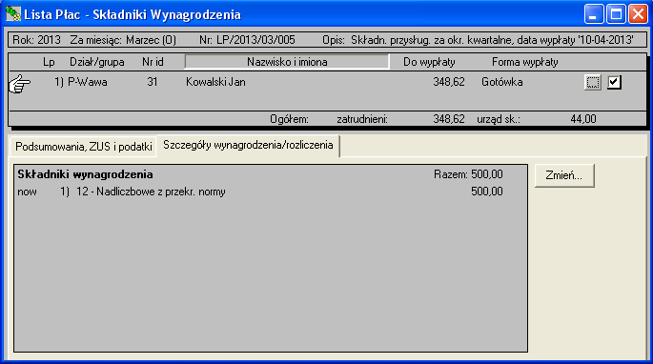This screenshot has width=653, height=364.
Task: Click the Lp column header
Action: click(49, 62)
